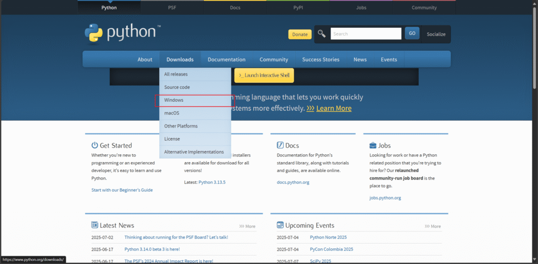Open the About navigation menu

[145, 59]
